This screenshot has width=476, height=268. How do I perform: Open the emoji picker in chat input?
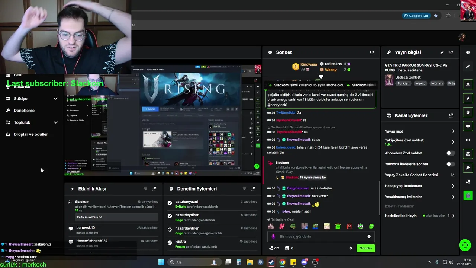(369, 236)
